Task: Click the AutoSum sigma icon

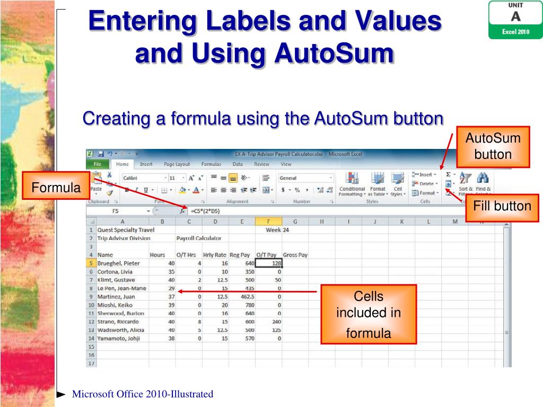Action: pyautogui.click(x=448, y=174)
